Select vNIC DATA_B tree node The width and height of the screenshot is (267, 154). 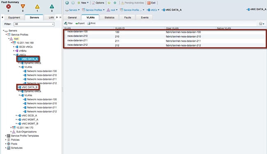(x=30, y=87)
